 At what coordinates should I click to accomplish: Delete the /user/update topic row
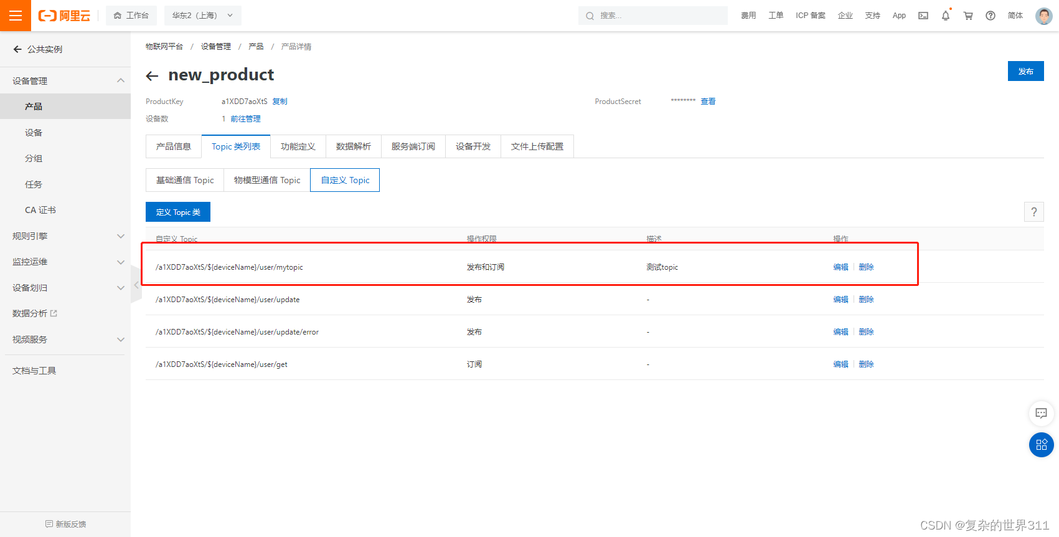[867, 300]
